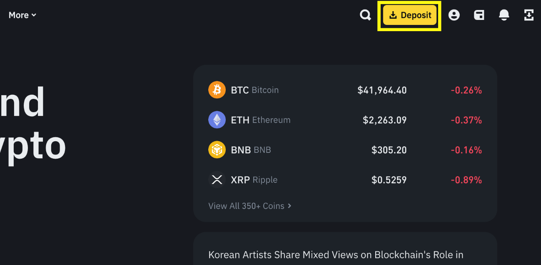Image resolution: width=541 pixels, height=265 pixels.
Task: Click the Bitcoin coin logo
Action: (x=217, y=90)
